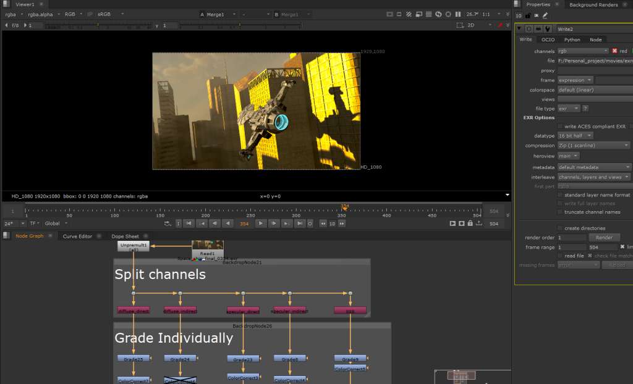Toggle the region-of-interest icon in viewer toolbar
The height and width of the screenshot is (384, 633).
pyautogui.click(x=399, y=14)
